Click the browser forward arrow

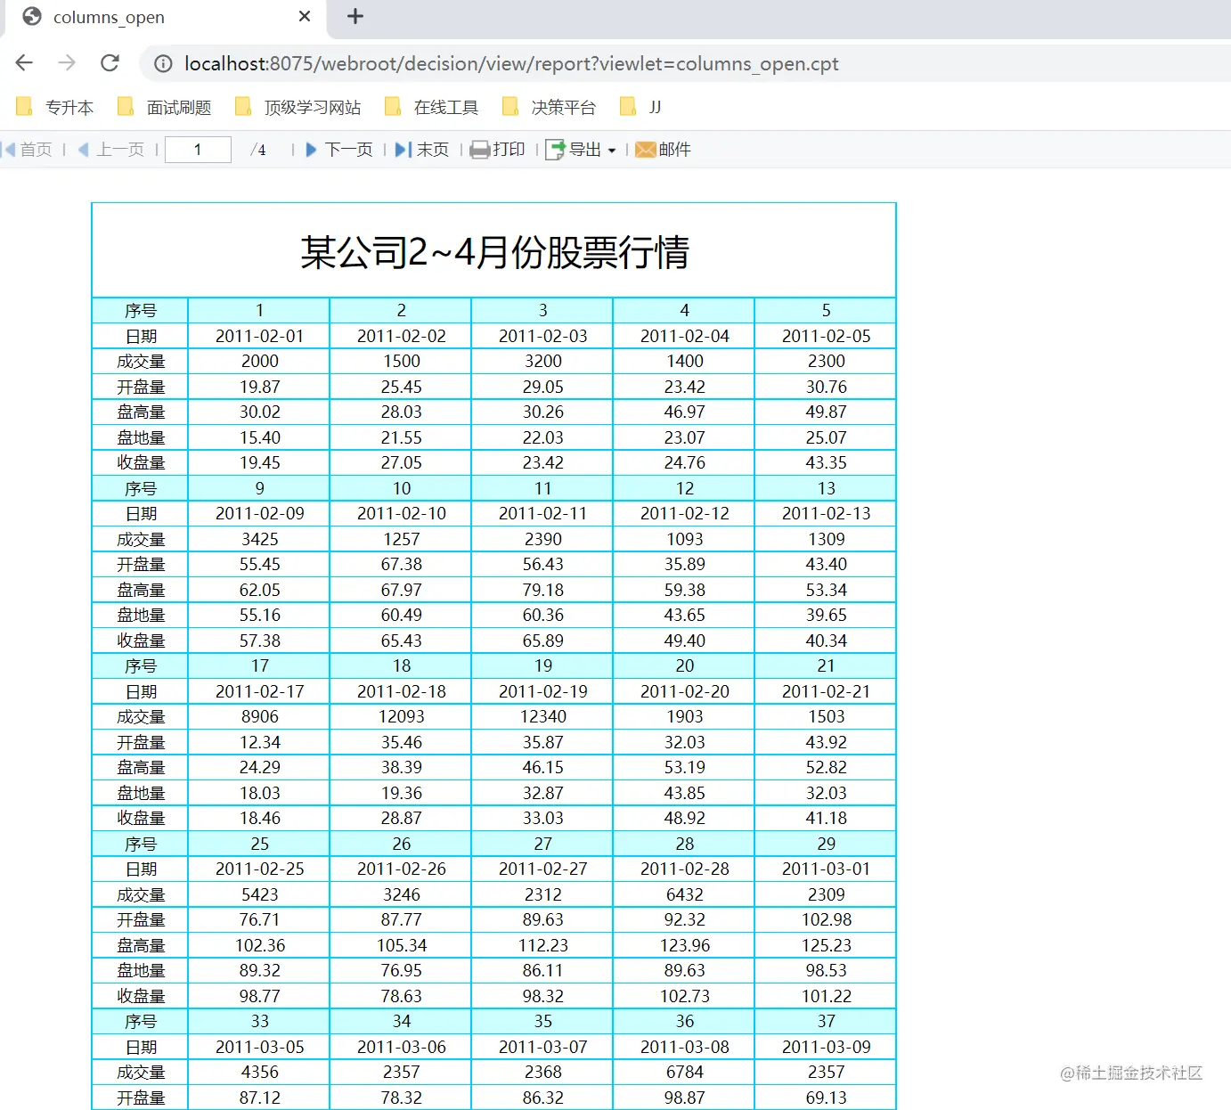point(67,63)
